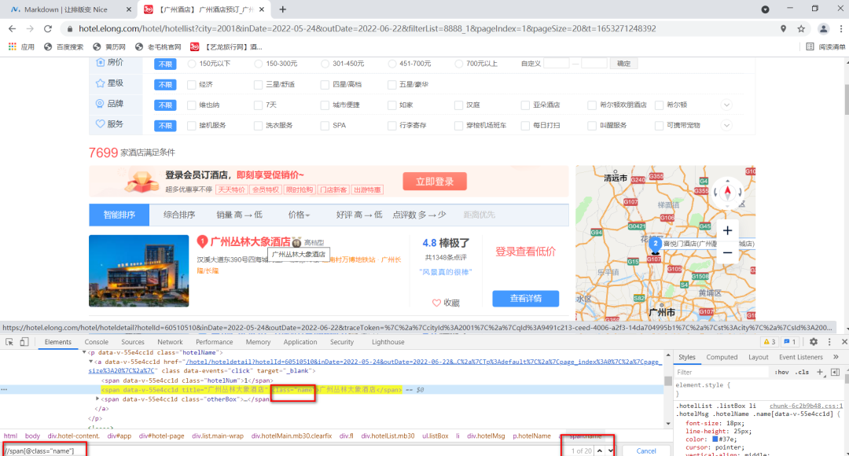849x456 pixels.
Task: Click the new style rule plus icon
Action: click(820, 372)
